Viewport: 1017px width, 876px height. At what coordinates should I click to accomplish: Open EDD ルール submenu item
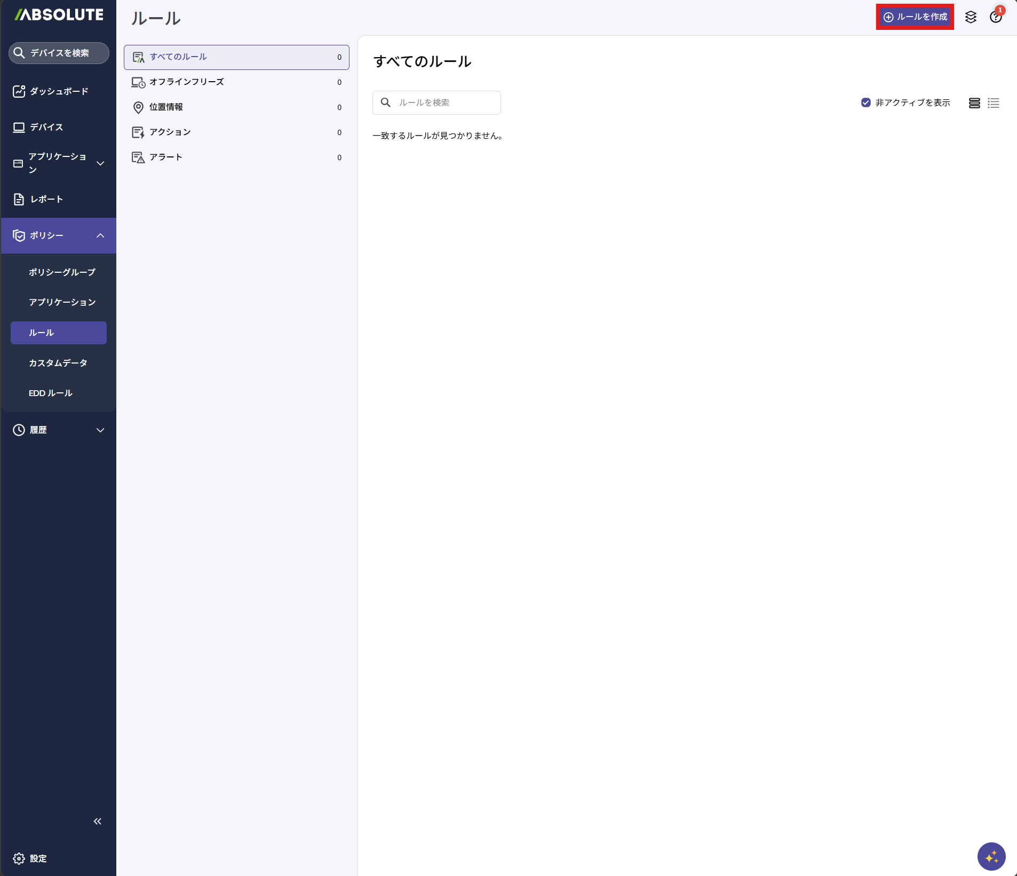51,393
